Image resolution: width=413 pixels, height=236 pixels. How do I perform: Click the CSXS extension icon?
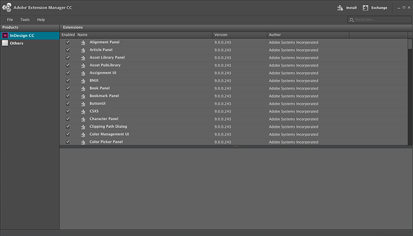(x=83, y=112)
